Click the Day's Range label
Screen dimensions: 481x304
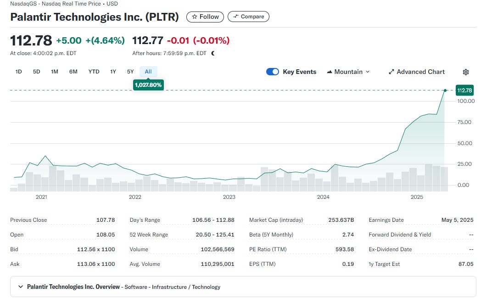pyautogui.click(x=145, y=220)
